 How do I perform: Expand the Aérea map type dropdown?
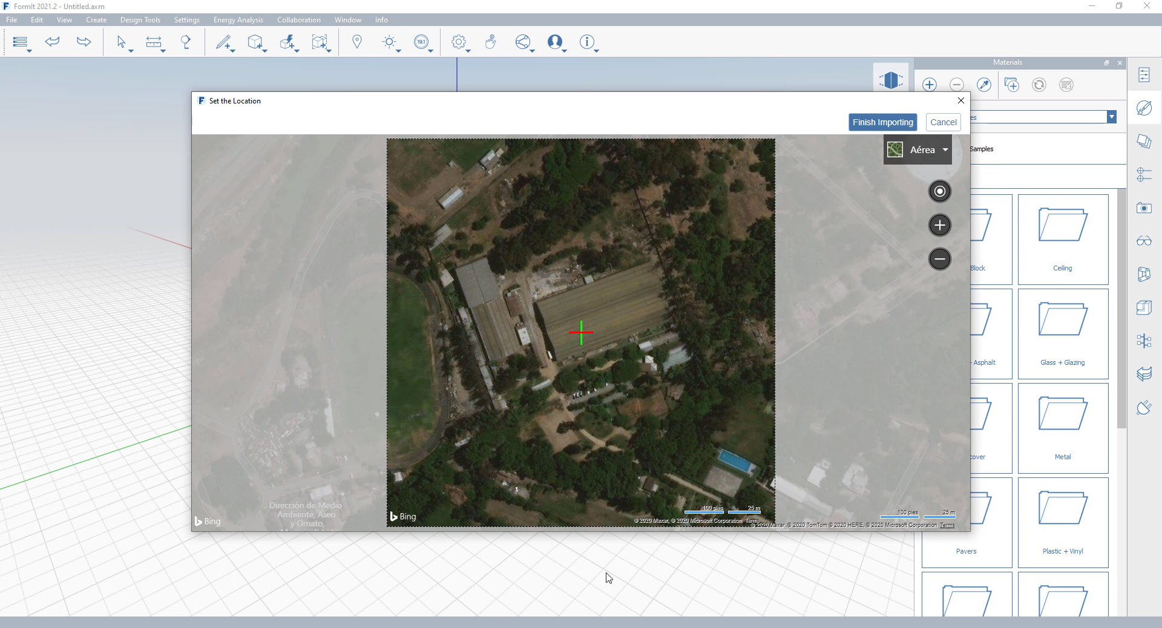[x=945, y=150]
